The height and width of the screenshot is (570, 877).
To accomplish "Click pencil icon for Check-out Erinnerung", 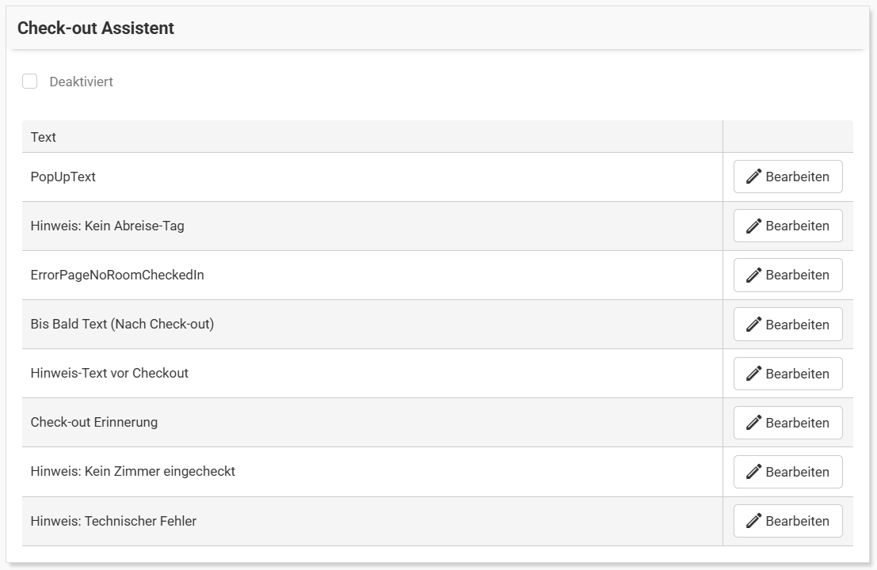I will click(x=754, y=423).
